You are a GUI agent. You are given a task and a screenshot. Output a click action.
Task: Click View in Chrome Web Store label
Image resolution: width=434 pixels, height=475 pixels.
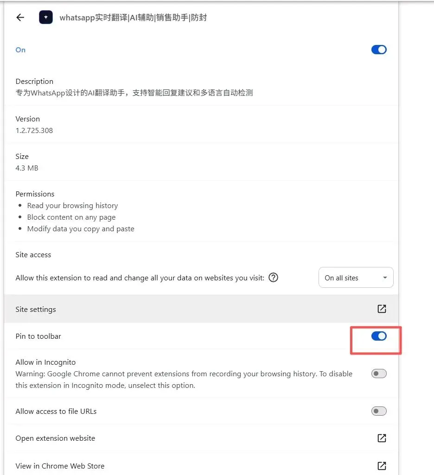(x=60, y=466)
